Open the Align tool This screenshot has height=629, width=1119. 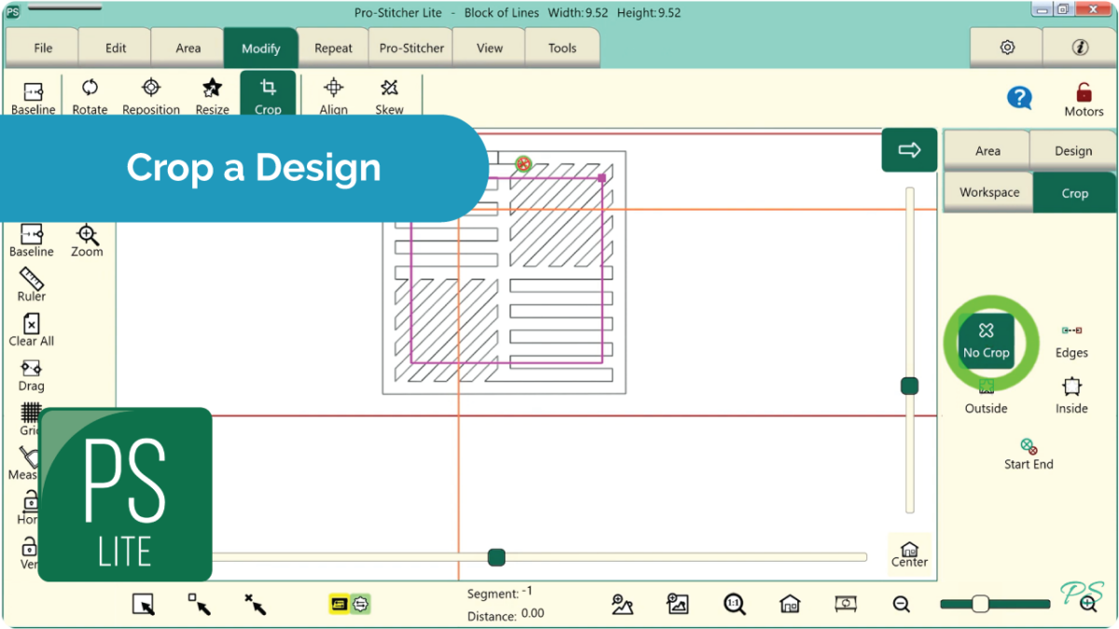coord(333,95)
